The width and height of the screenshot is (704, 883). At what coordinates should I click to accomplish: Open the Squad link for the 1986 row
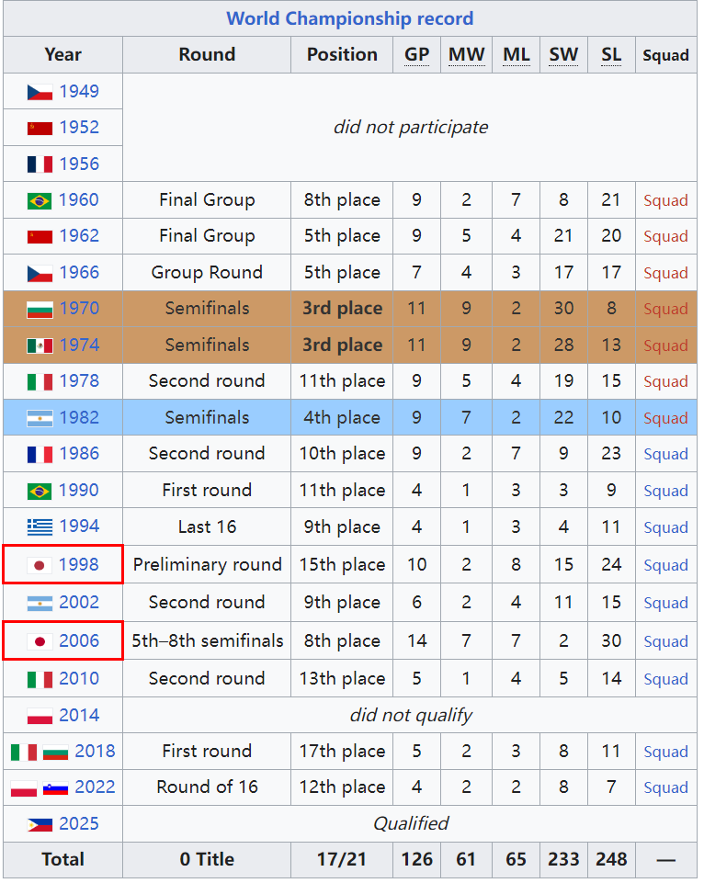[665, 454]
